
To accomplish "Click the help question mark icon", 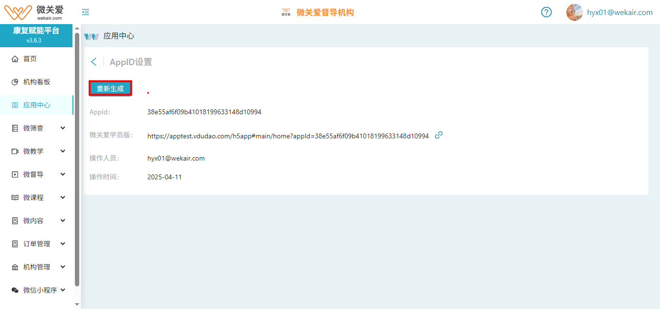I will (546, 13).
